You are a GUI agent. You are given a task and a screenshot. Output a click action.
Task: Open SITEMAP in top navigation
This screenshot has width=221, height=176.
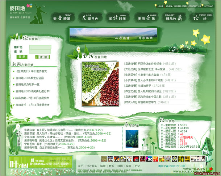coord(208,6)
